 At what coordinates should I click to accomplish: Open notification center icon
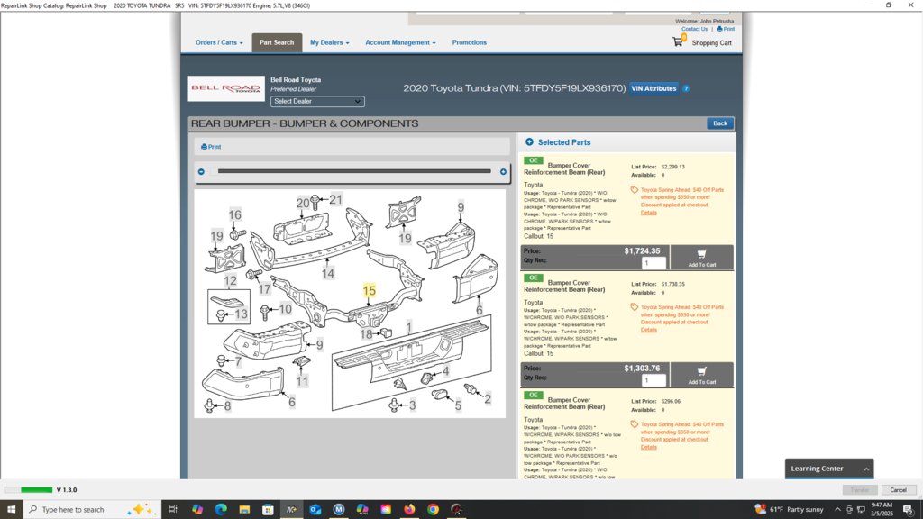[x=909, y=510]
